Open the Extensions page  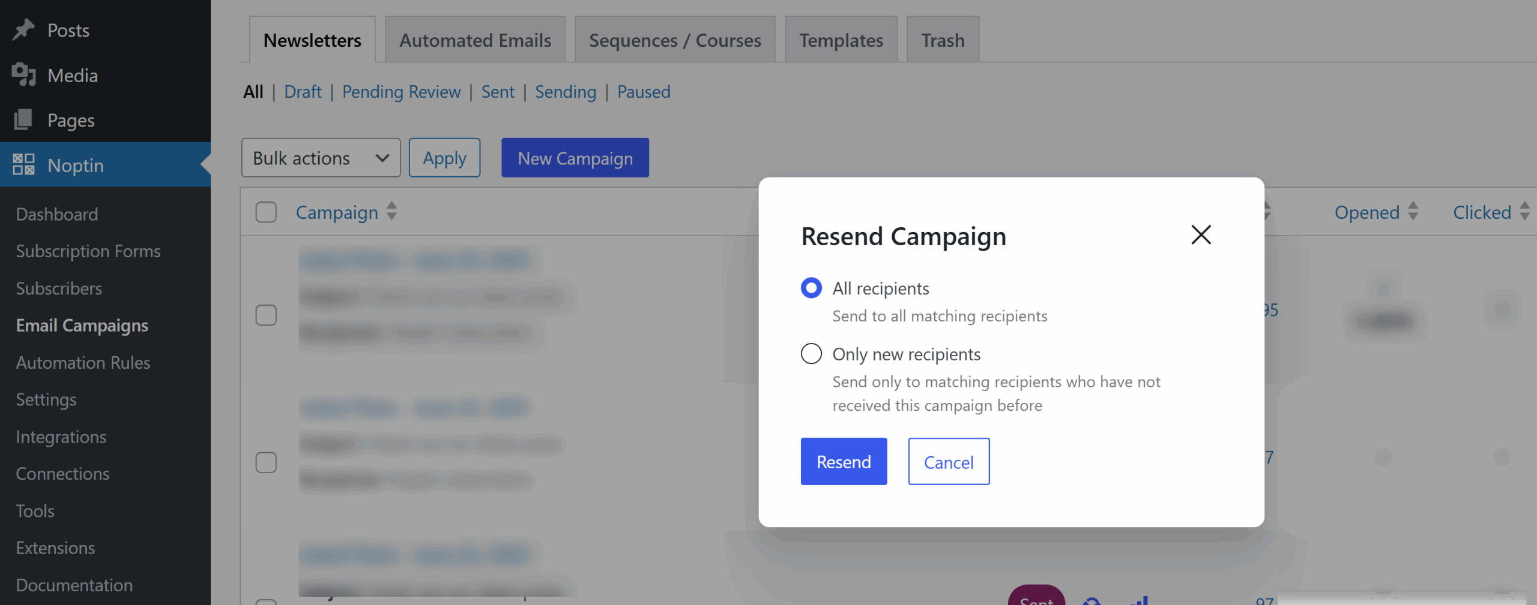(55, 548)
